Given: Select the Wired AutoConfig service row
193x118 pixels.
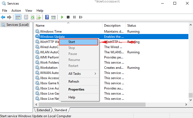Looking at the screenshot, I should 111,47.
